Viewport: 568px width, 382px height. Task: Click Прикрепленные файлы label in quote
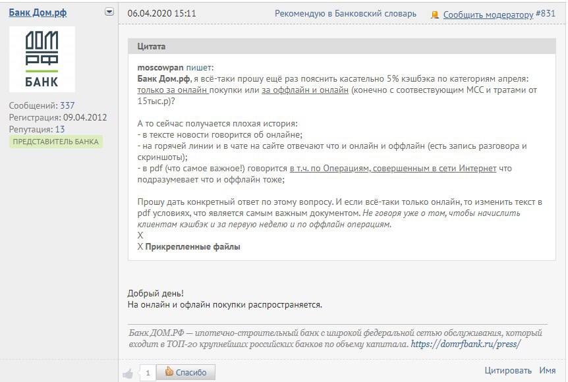point(192,247)
